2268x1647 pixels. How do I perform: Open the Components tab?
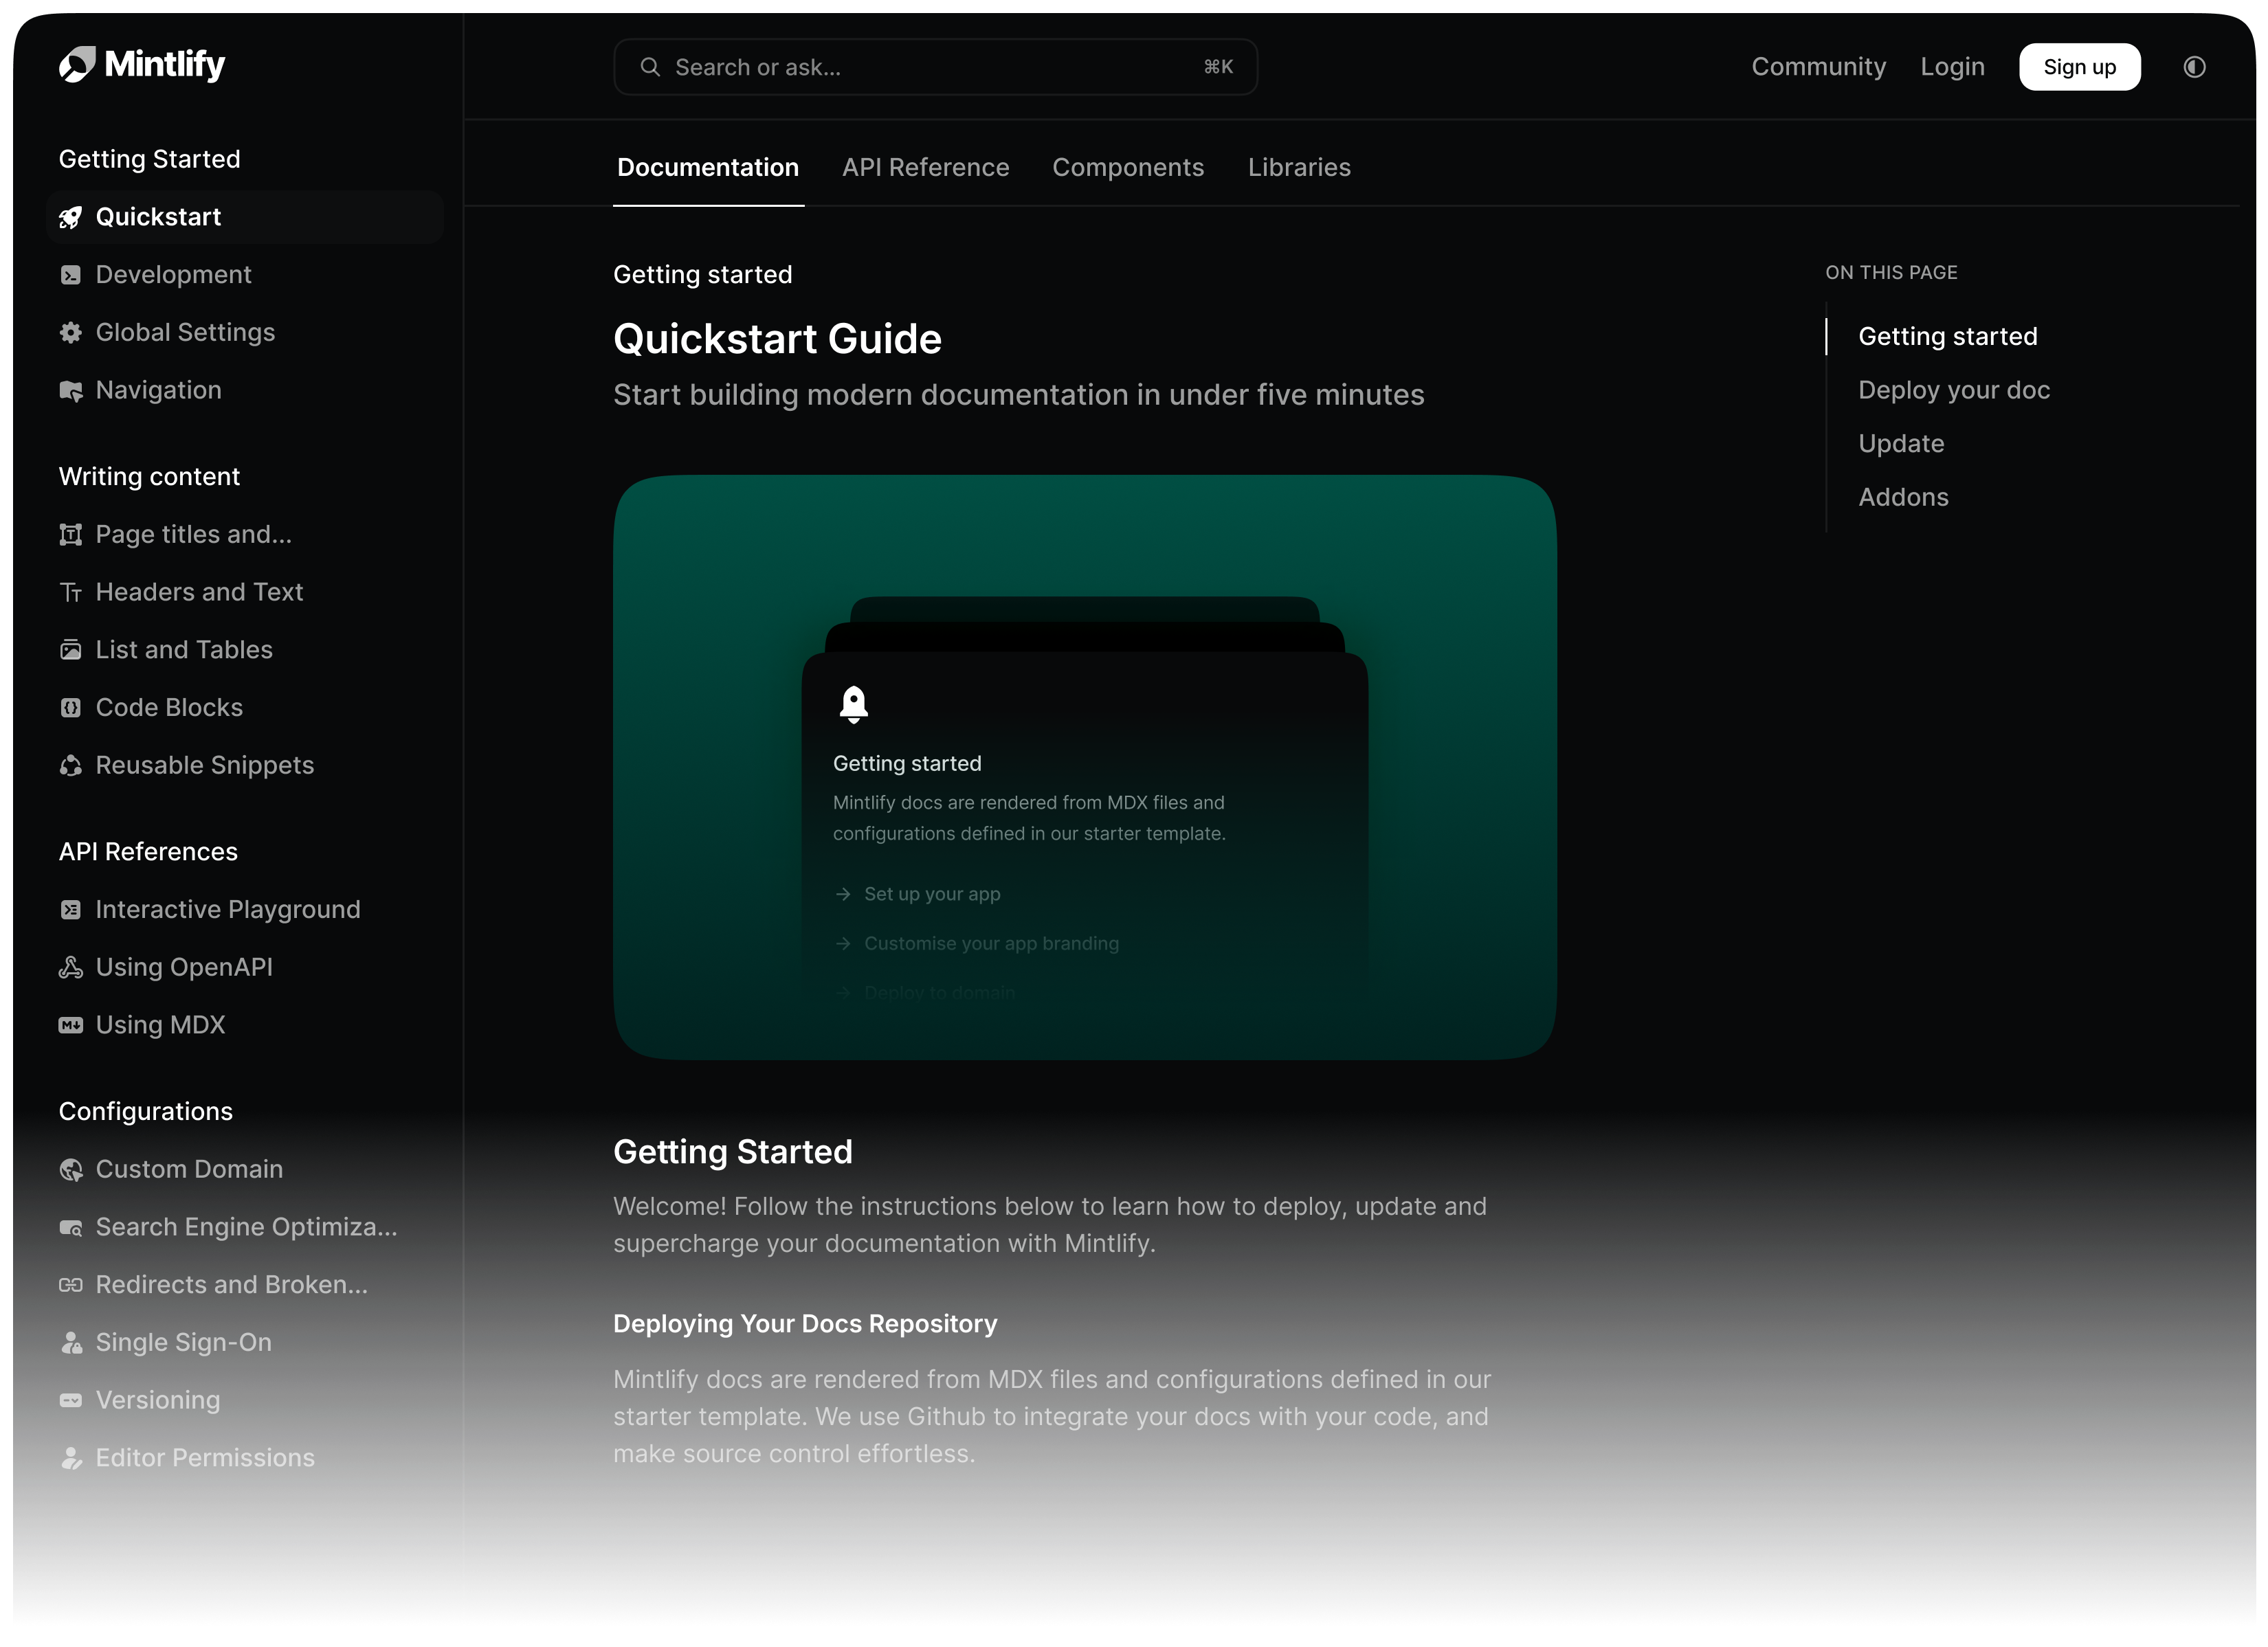click(1128, 168)
